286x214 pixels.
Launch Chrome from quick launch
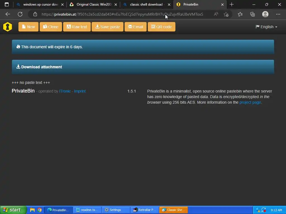(39, 210)
